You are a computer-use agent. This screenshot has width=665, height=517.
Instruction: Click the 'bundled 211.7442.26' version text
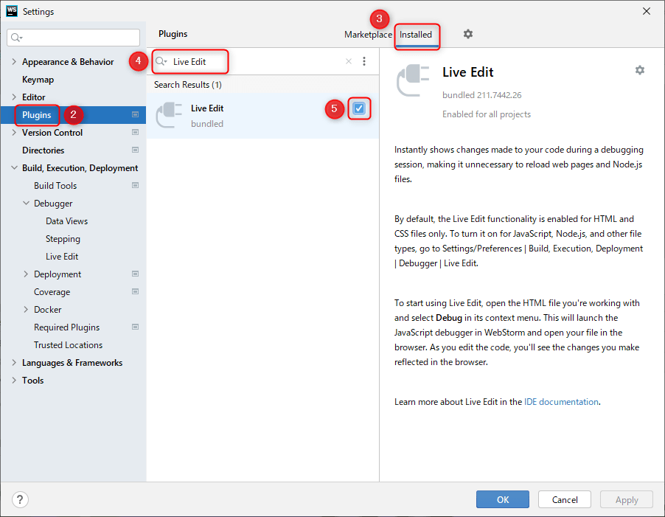tap(481, 95)
